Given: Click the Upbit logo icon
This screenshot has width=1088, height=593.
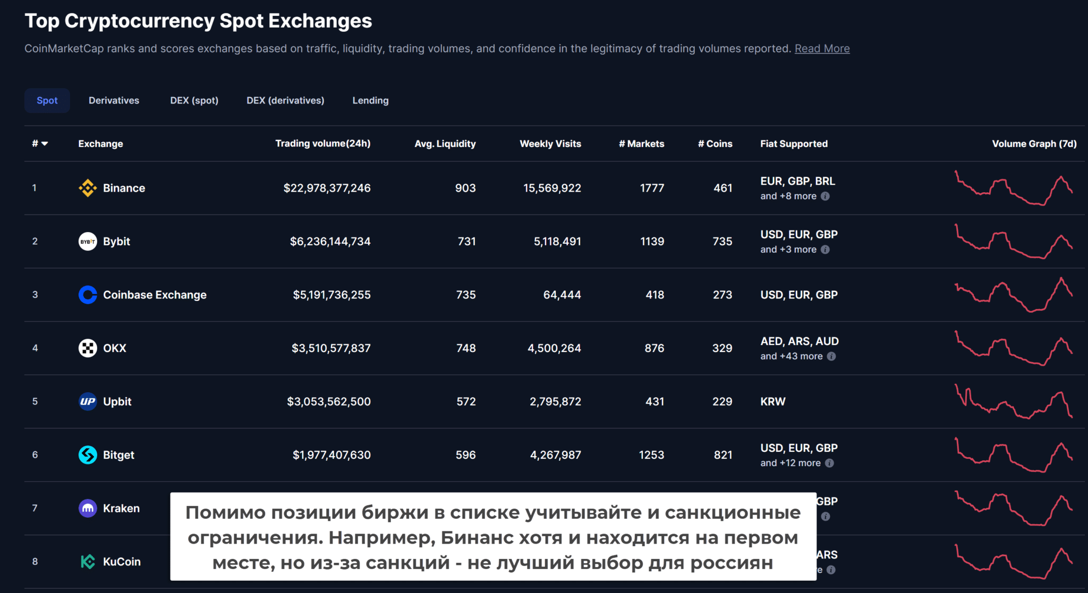Looking at the screenshot, I should click(88, 401).
